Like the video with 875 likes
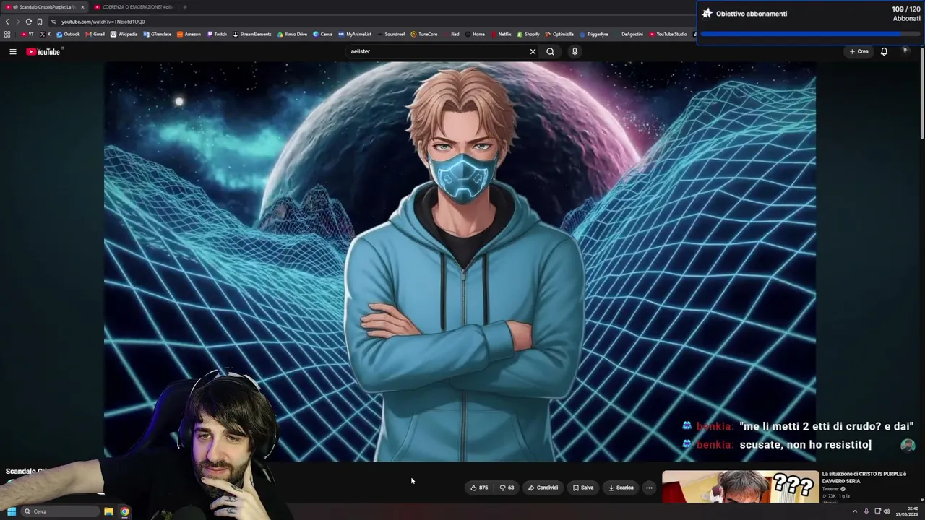The height and width of the screenshot is (520, 925). tap(479, 487)
